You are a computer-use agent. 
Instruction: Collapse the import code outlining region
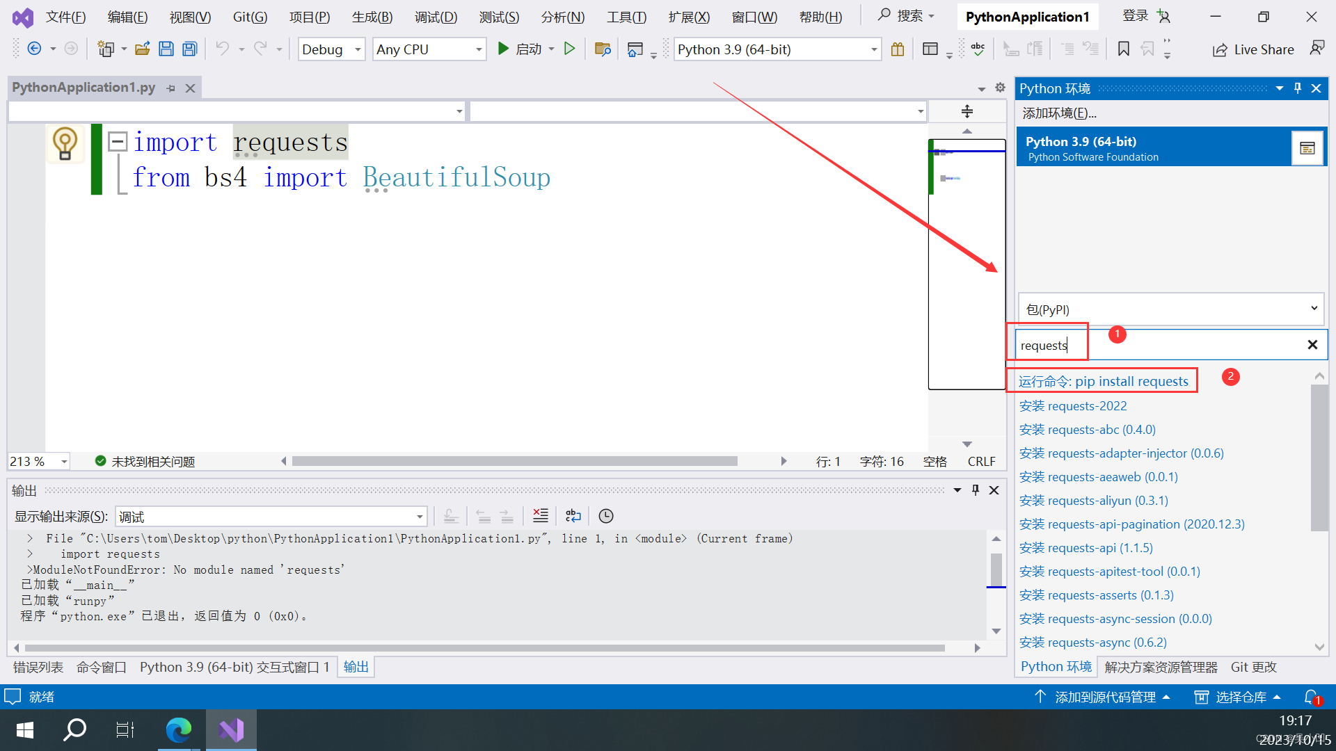(118, 141)
